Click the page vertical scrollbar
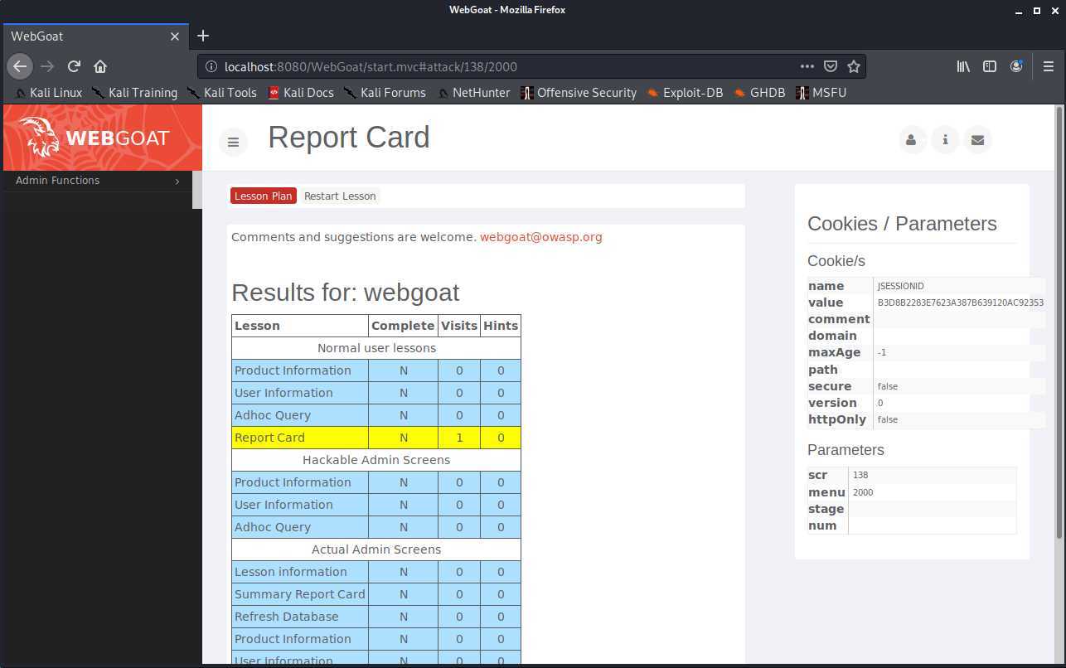The height and width of the screenshot is (668, 1066). pyautogui.click(x=1059, y=332)
